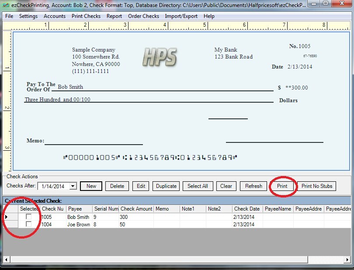Open the Print Checks menu

[x=86, y=16]
